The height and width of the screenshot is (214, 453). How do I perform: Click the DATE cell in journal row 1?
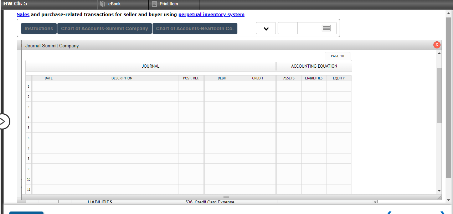(48, 86)
